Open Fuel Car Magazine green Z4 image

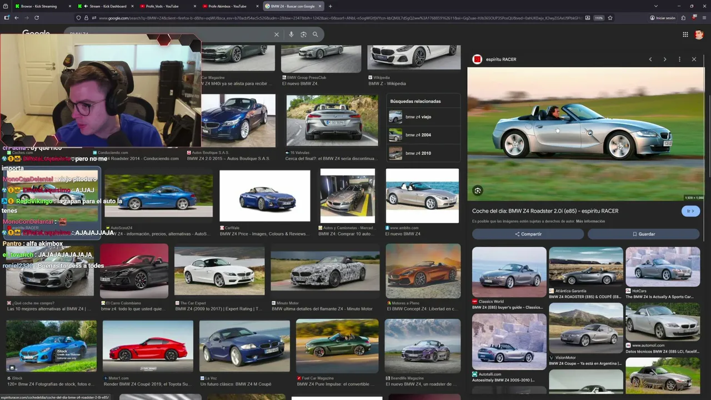pos(338,347)
